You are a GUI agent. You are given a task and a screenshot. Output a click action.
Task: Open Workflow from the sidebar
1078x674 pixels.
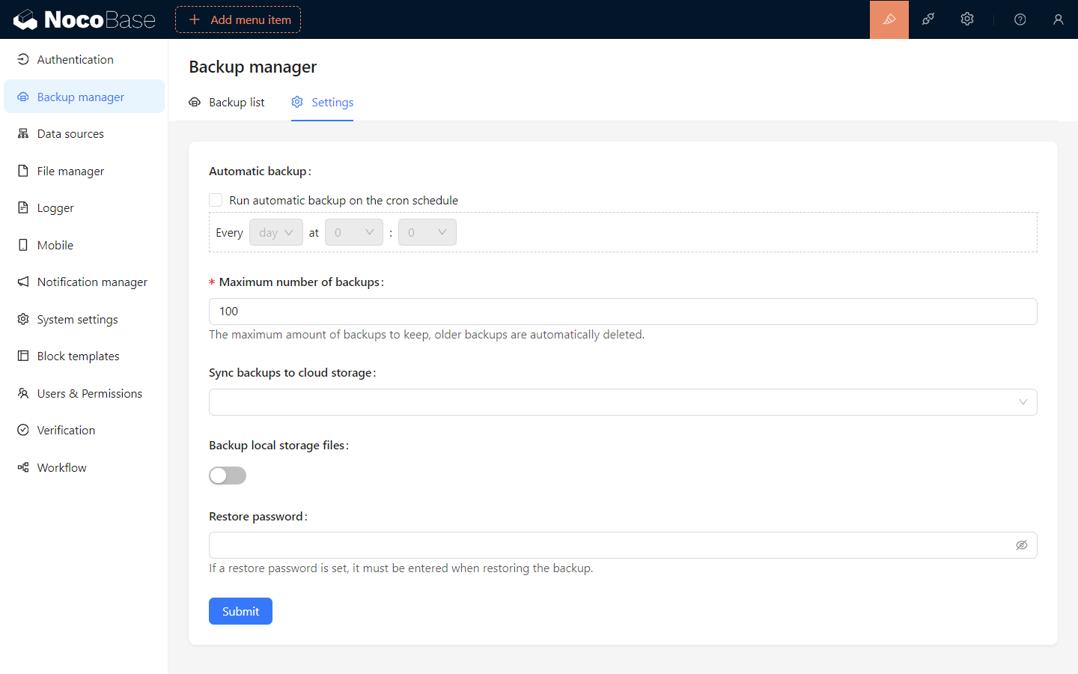[x=61, y=467]
